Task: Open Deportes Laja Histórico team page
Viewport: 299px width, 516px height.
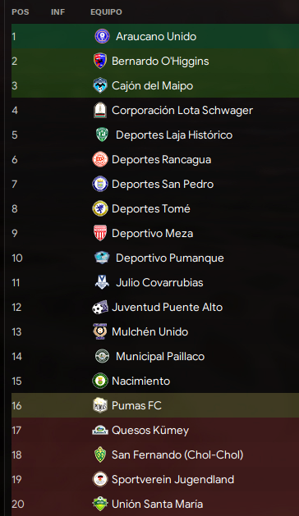Action: 174,135
